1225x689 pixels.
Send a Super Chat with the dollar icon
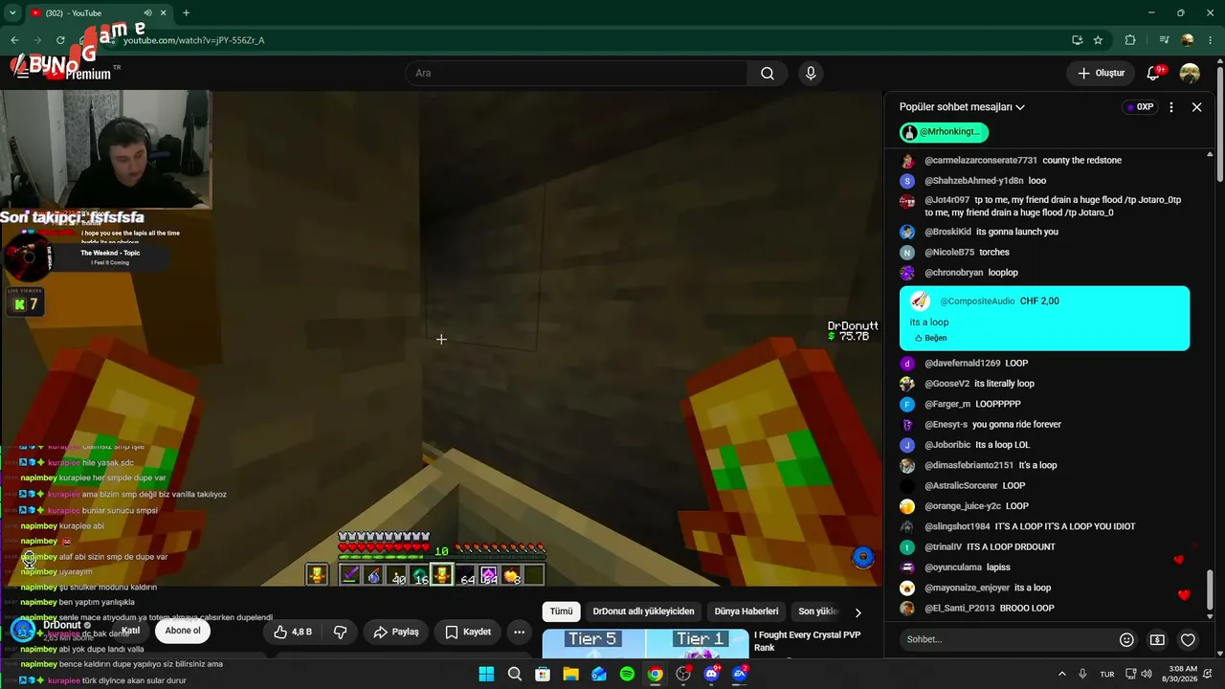click(1157, 639)
